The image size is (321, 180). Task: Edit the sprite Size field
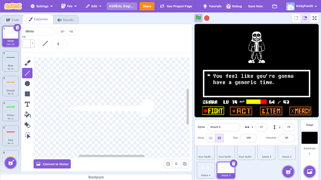pyautogui.click(x=248, y=138)
